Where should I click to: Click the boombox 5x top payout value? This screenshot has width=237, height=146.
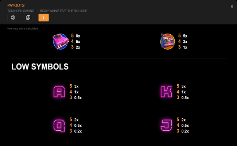(x=185, y=36)
